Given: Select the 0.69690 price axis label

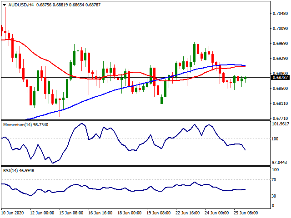Looking at the screenshot, I should pyautogui.click(x=280, y=44).
